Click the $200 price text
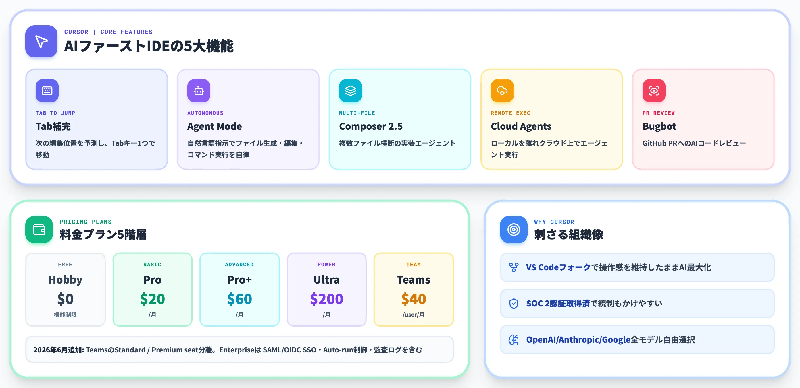This screenshot has width=800, height=388. (x=326, y=299)
